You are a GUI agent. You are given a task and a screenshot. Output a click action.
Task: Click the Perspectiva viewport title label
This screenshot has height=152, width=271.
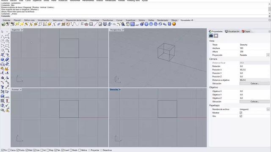116,30
